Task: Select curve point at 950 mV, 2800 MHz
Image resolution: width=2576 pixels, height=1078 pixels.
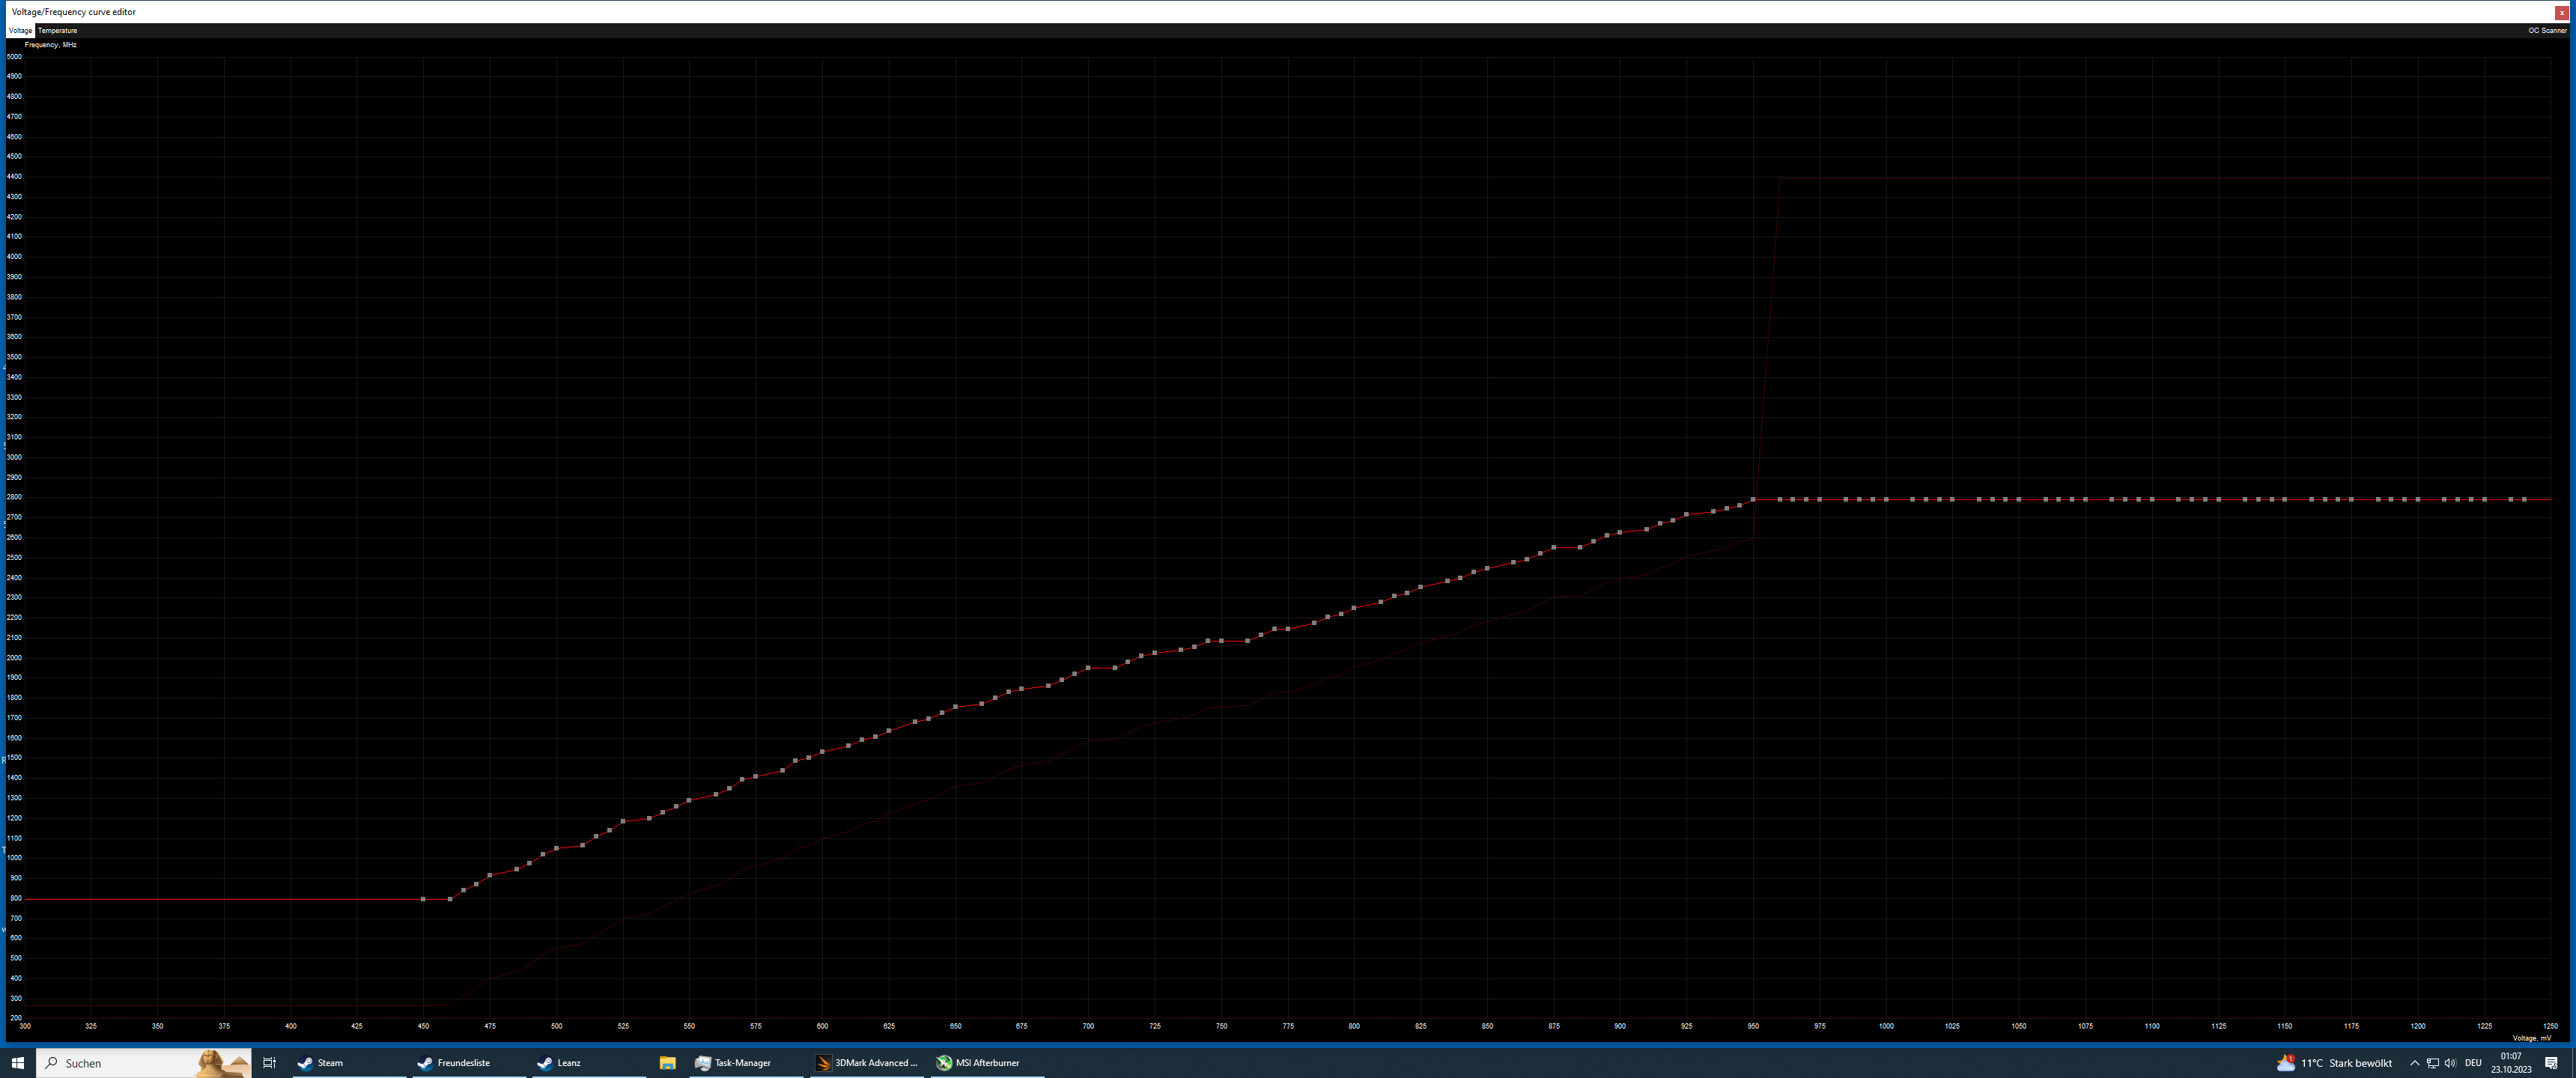Action: click(1753, 499)
